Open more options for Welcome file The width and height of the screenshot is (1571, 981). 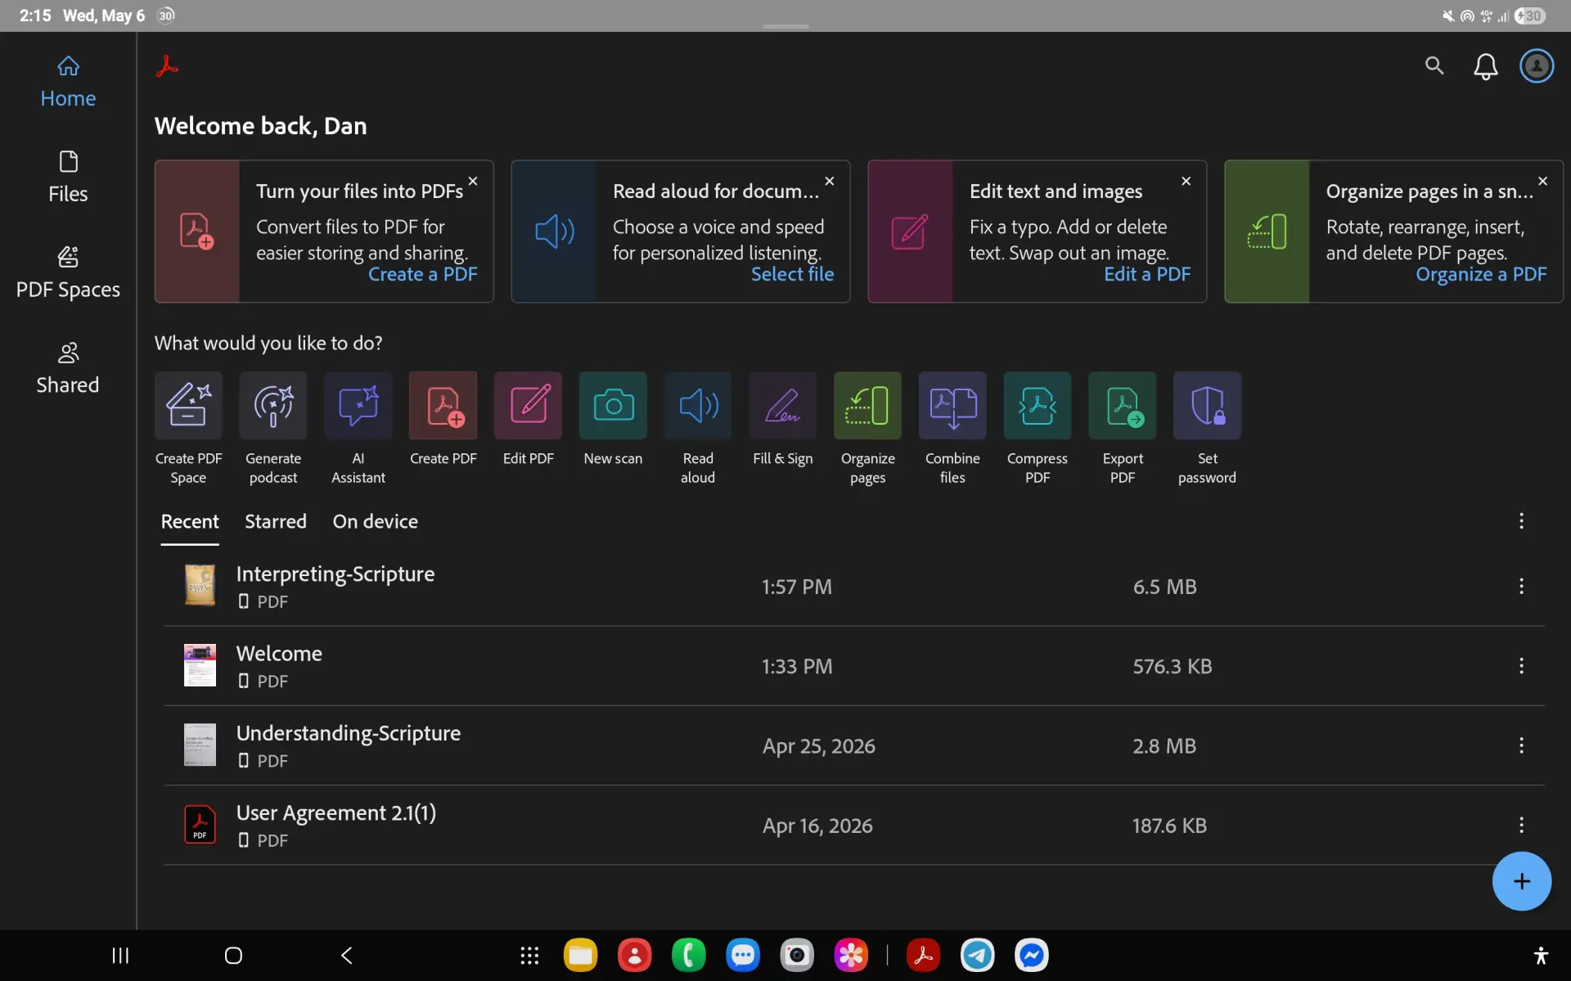click(1521, 666)
